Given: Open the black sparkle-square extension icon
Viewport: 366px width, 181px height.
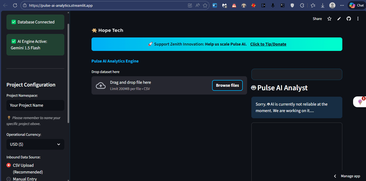Looking at the screenshot, I should point(263,5).
